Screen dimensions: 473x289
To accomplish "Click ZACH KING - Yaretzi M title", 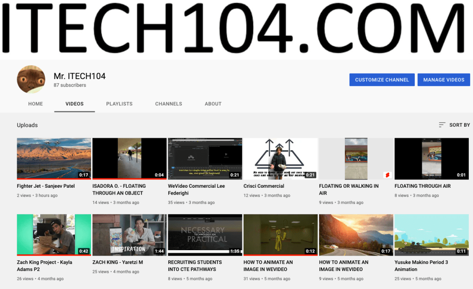I will pos(117,262).
